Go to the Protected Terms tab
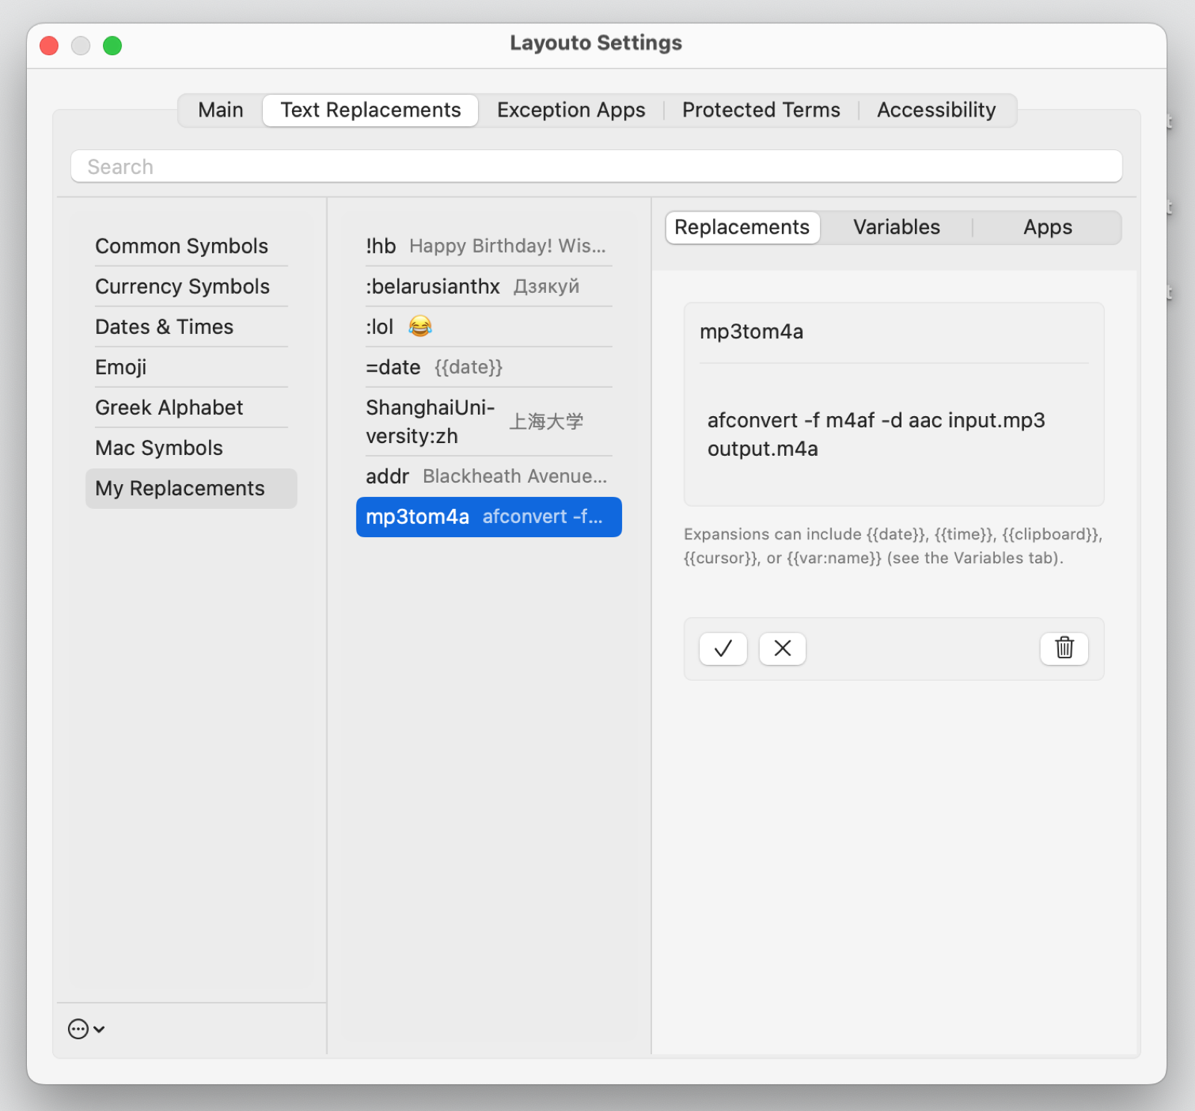Viewport: 1195px width, 1111px height. pos(761,110)
